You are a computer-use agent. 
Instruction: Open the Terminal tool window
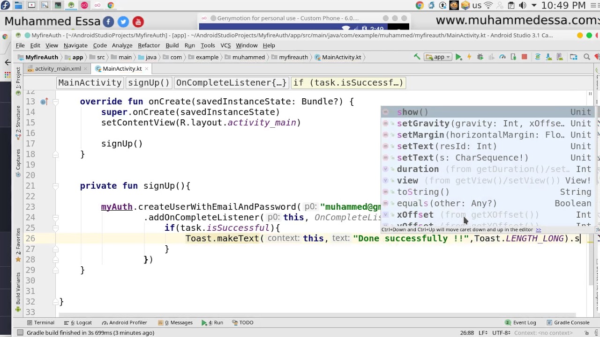[x=40, y=322]
